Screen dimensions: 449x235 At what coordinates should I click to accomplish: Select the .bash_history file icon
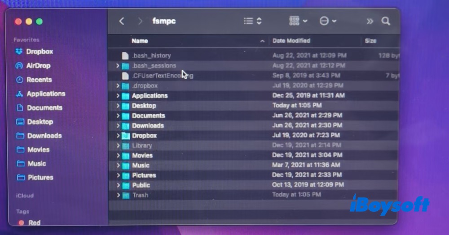point(125,56)
